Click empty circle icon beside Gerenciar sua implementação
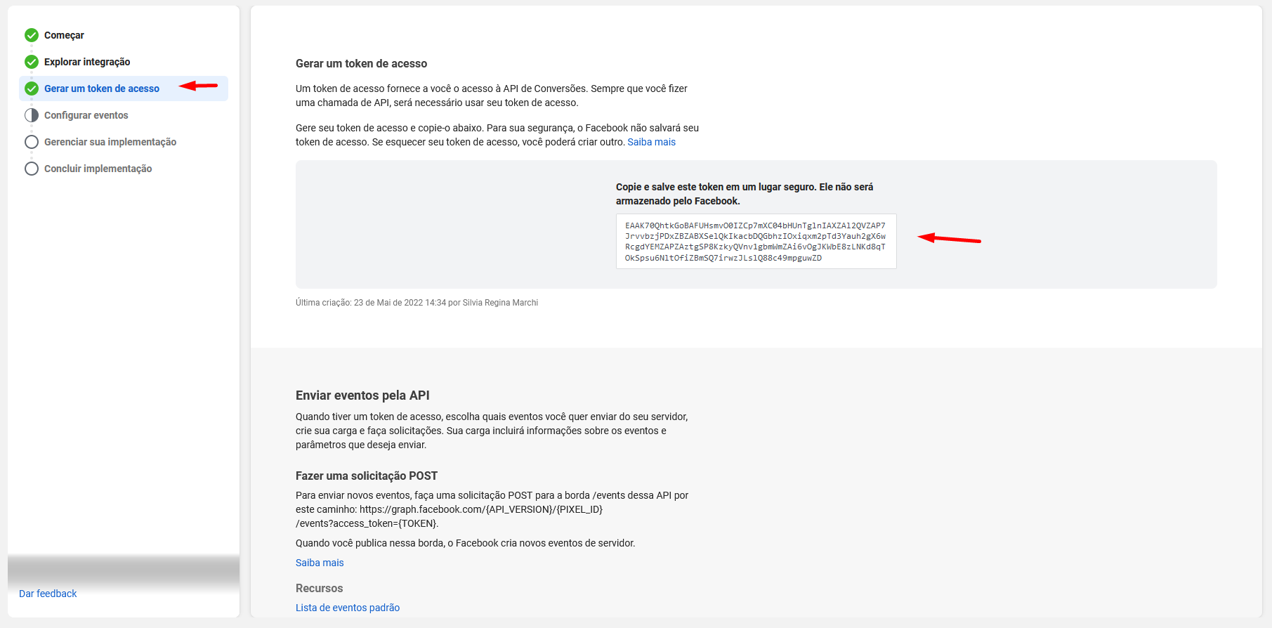Viewport: 1272px width, 628px height. pos(32,142)
